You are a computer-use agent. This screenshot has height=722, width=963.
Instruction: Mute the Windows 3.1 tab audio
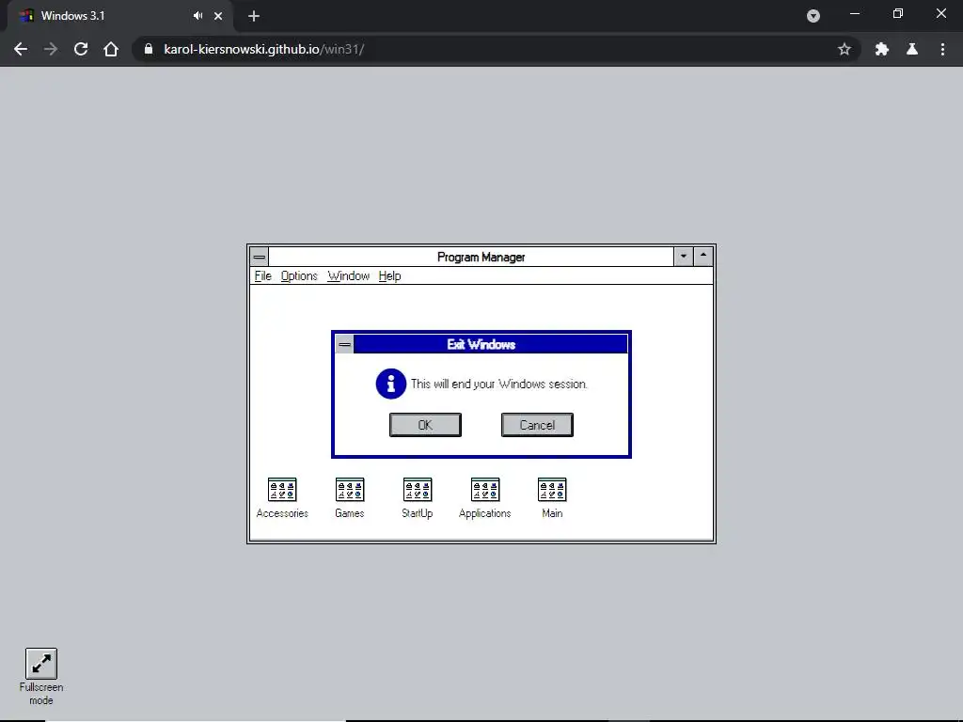pyautogui.click(x=197, y=16)
